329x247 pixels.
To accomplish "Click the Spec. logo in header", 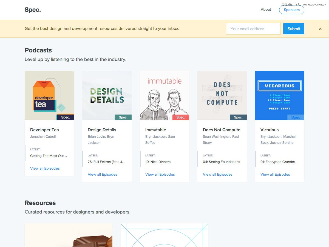I will click(x=33, y=10).
